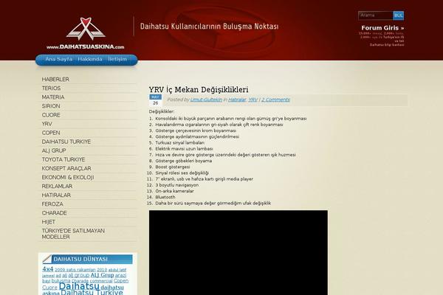This screenshot has width=443, height=295.
Task: Click list item 'Elektrik mavisi uzun lambası'
Action: pyautogui.click(x=184, y=149)
